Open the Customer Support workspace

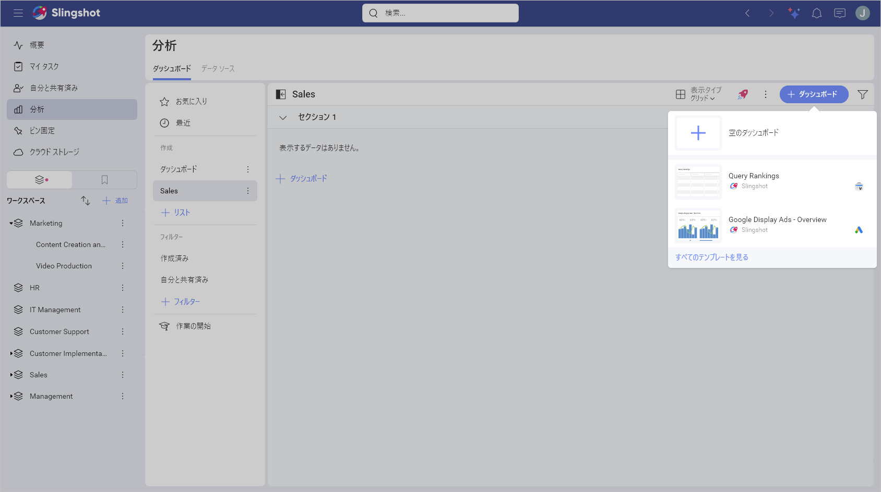pyautogui.click(x=59, y=331)
